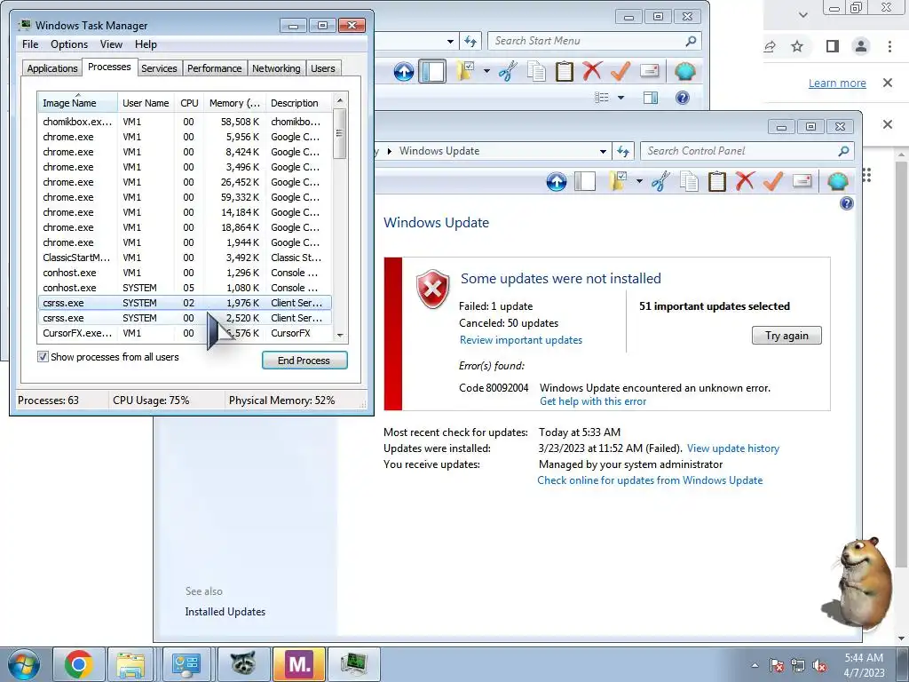Open the Google apps grid icon in Chrome
Screen dimensions: 909x682
coord(866,175)
